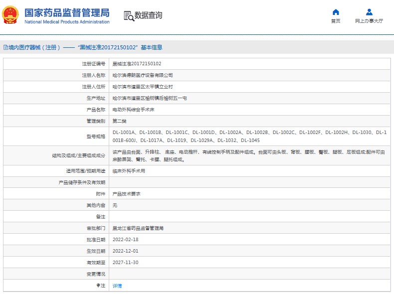
Task: Click the structure description 该产品由台面 text
Action: (248, 155)
